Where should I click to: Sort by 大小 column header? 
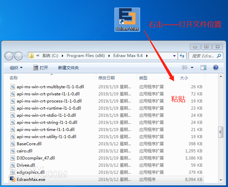click(184, 78)
